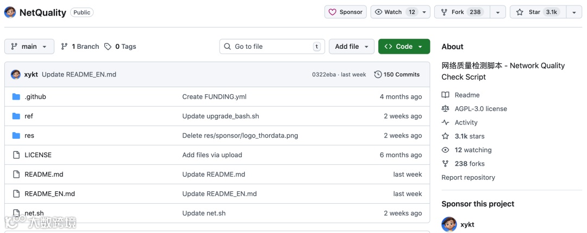Open the star lists dropdown arrow
Image resolution: width=587 pixels, height=233 pixels.
click(574, 12)
